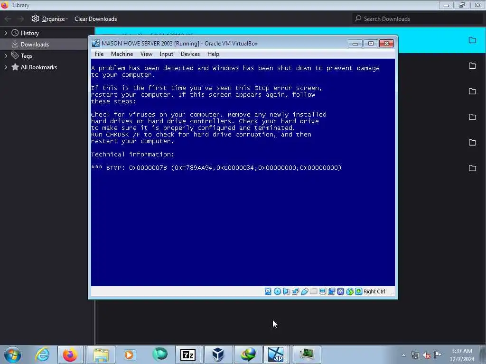Click the recording indicator in VirtualBox status bar
486x364 pixels.
pos(331,291)
